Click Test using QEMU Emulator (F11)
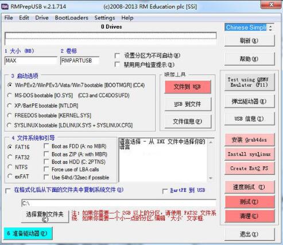The height and width of the screenshot is (245, 283). (x=249, y=82)
